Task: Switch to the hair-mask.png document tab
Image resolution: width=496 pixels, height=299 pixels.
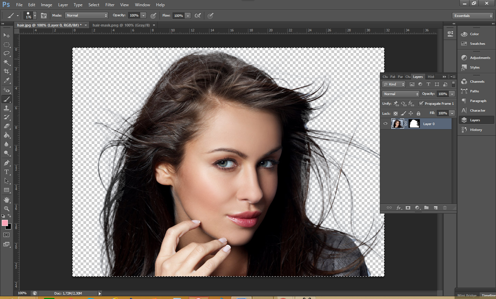Action: pyautogui.click(x=121, y=25)
